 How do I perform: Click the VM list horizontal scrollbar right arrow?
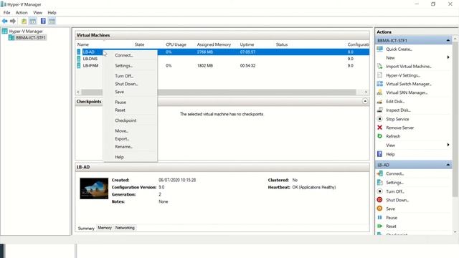pos(366,92)
